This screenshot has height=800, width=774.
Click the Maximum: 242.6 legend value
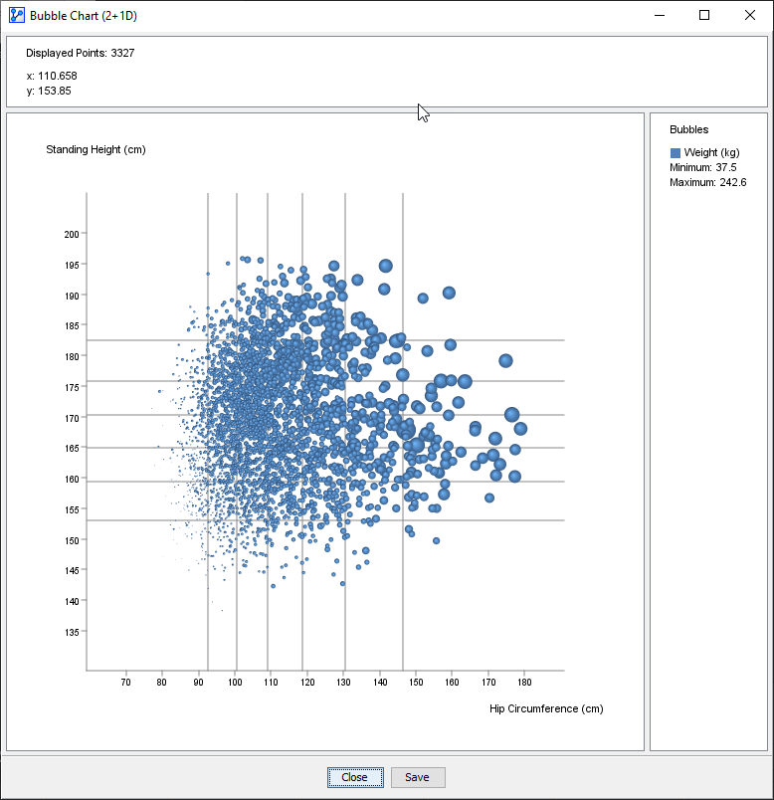coord(707,183)
